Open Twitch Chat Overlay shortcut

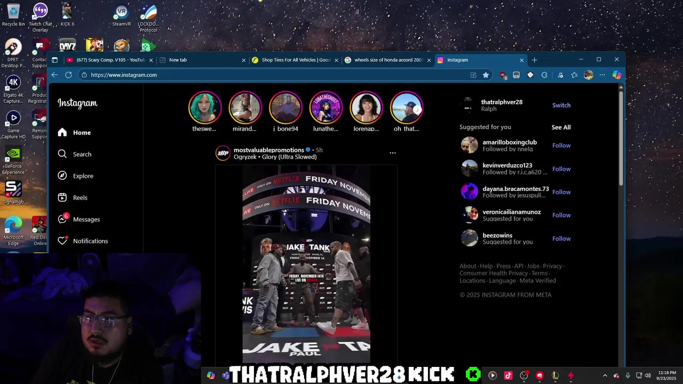click(x=40, y=17)
